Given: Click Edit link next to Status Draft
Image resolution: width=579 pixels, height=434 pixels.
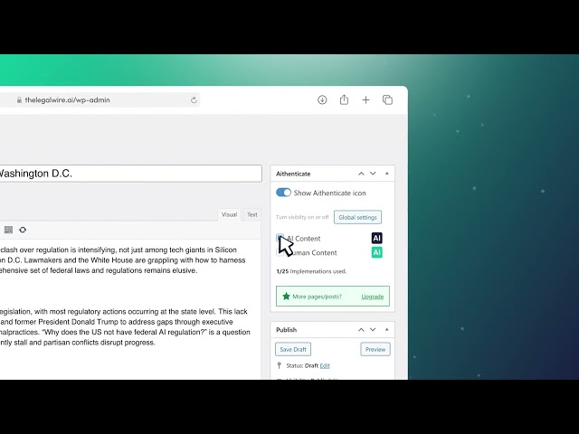Looking at the screenshot, I should click(325, 365).
